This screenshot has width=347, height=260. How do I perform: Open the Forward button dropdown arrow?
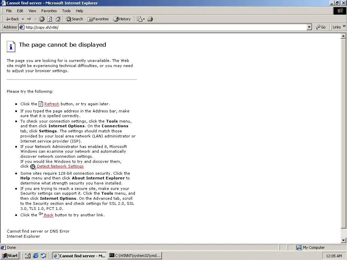coord(35,19)
